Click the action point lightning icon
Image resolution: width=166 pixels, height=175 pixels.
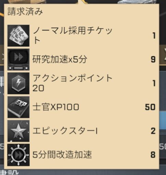18,83
